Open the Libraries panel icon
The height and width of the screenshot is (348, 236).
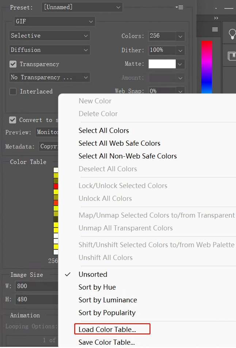pyautogui.click(x=232, y=56)
